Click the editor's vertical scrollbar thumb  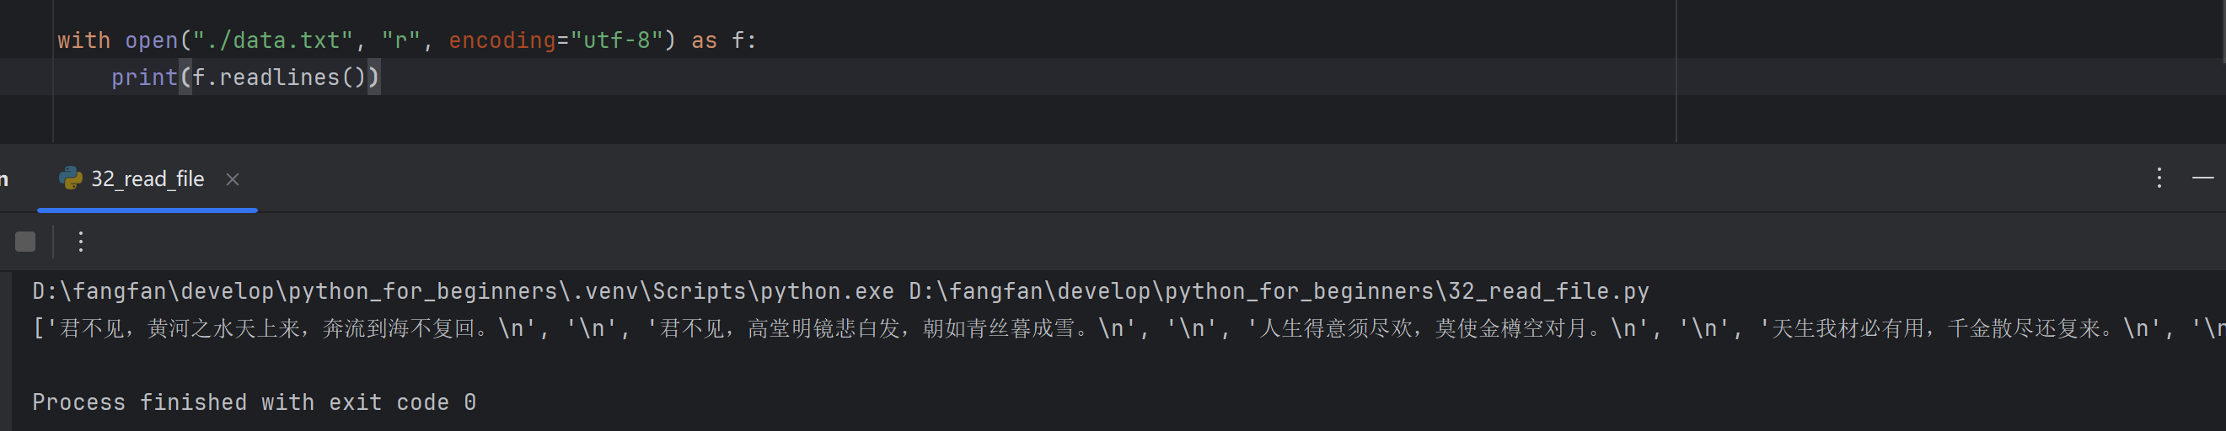click(x=2223, y=30)
